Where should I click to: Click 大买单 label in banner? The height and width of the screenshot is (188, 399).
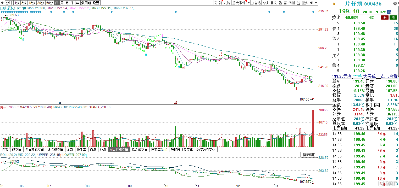click(x=369, y=76)
